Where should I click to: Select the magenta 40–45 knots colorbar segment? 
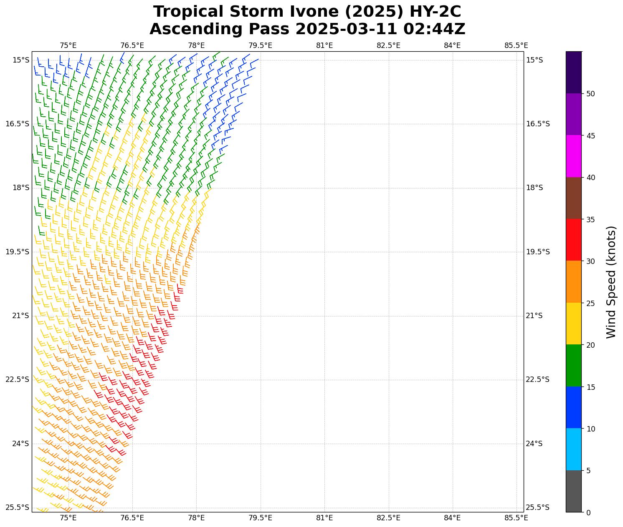[573, 156]
